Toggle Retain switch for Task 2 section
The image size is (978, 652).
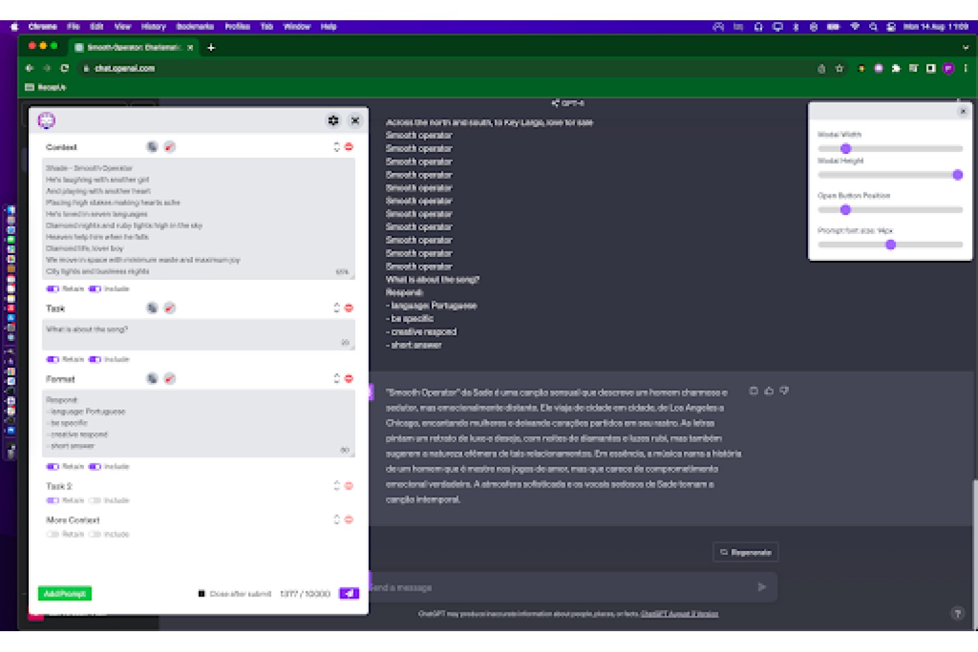[x=53, y=500]
